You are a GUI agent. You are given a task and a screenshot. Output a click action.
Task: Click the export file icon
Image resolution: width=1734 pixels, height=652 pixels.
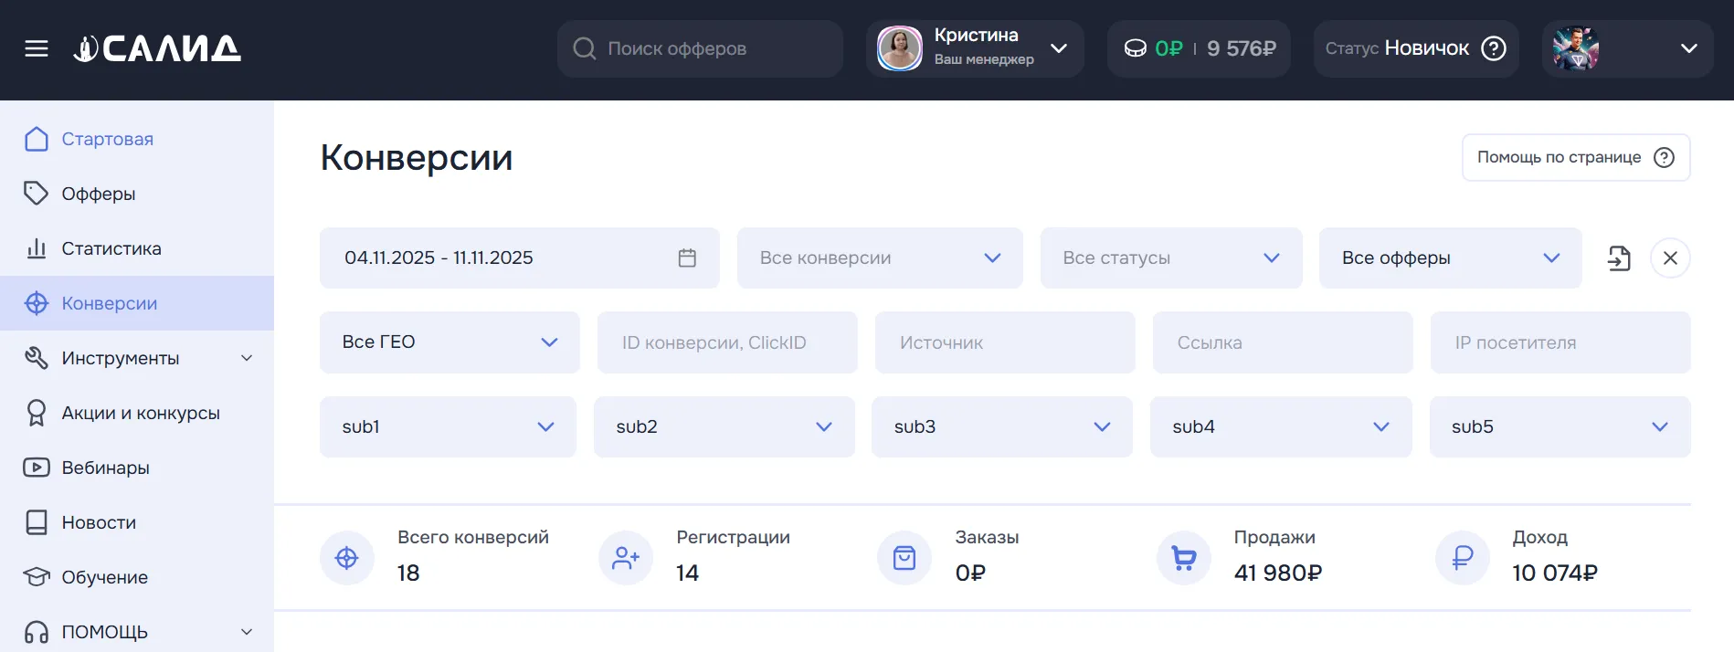tap(1619, 258)
